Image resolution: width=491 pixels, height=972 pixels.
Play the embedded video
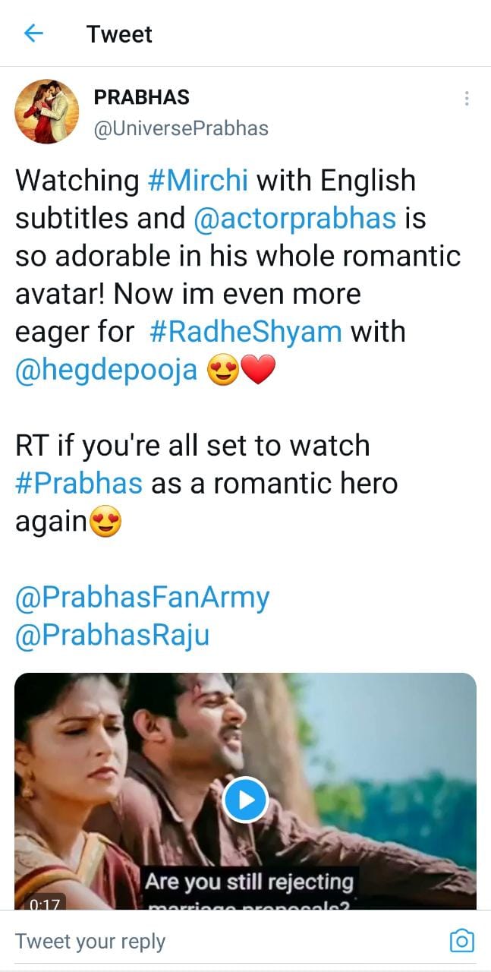pos(245,799)
